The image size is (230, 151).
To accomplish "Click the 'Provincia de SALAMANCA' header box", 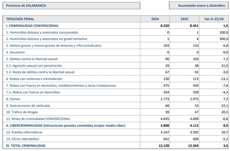I will [x=72, y=6].
